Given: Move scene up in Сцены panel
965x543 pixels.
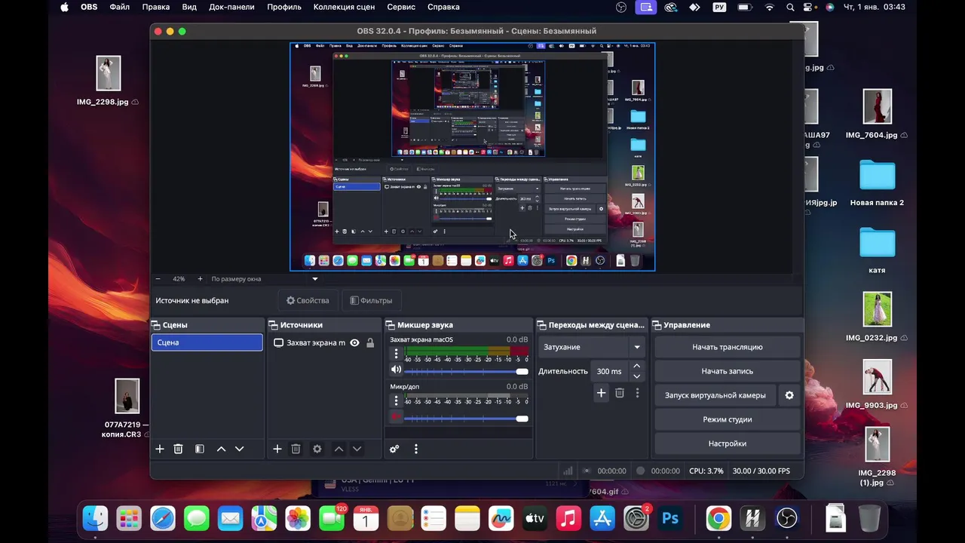Looking at the screenshot, I should (221, 449).
